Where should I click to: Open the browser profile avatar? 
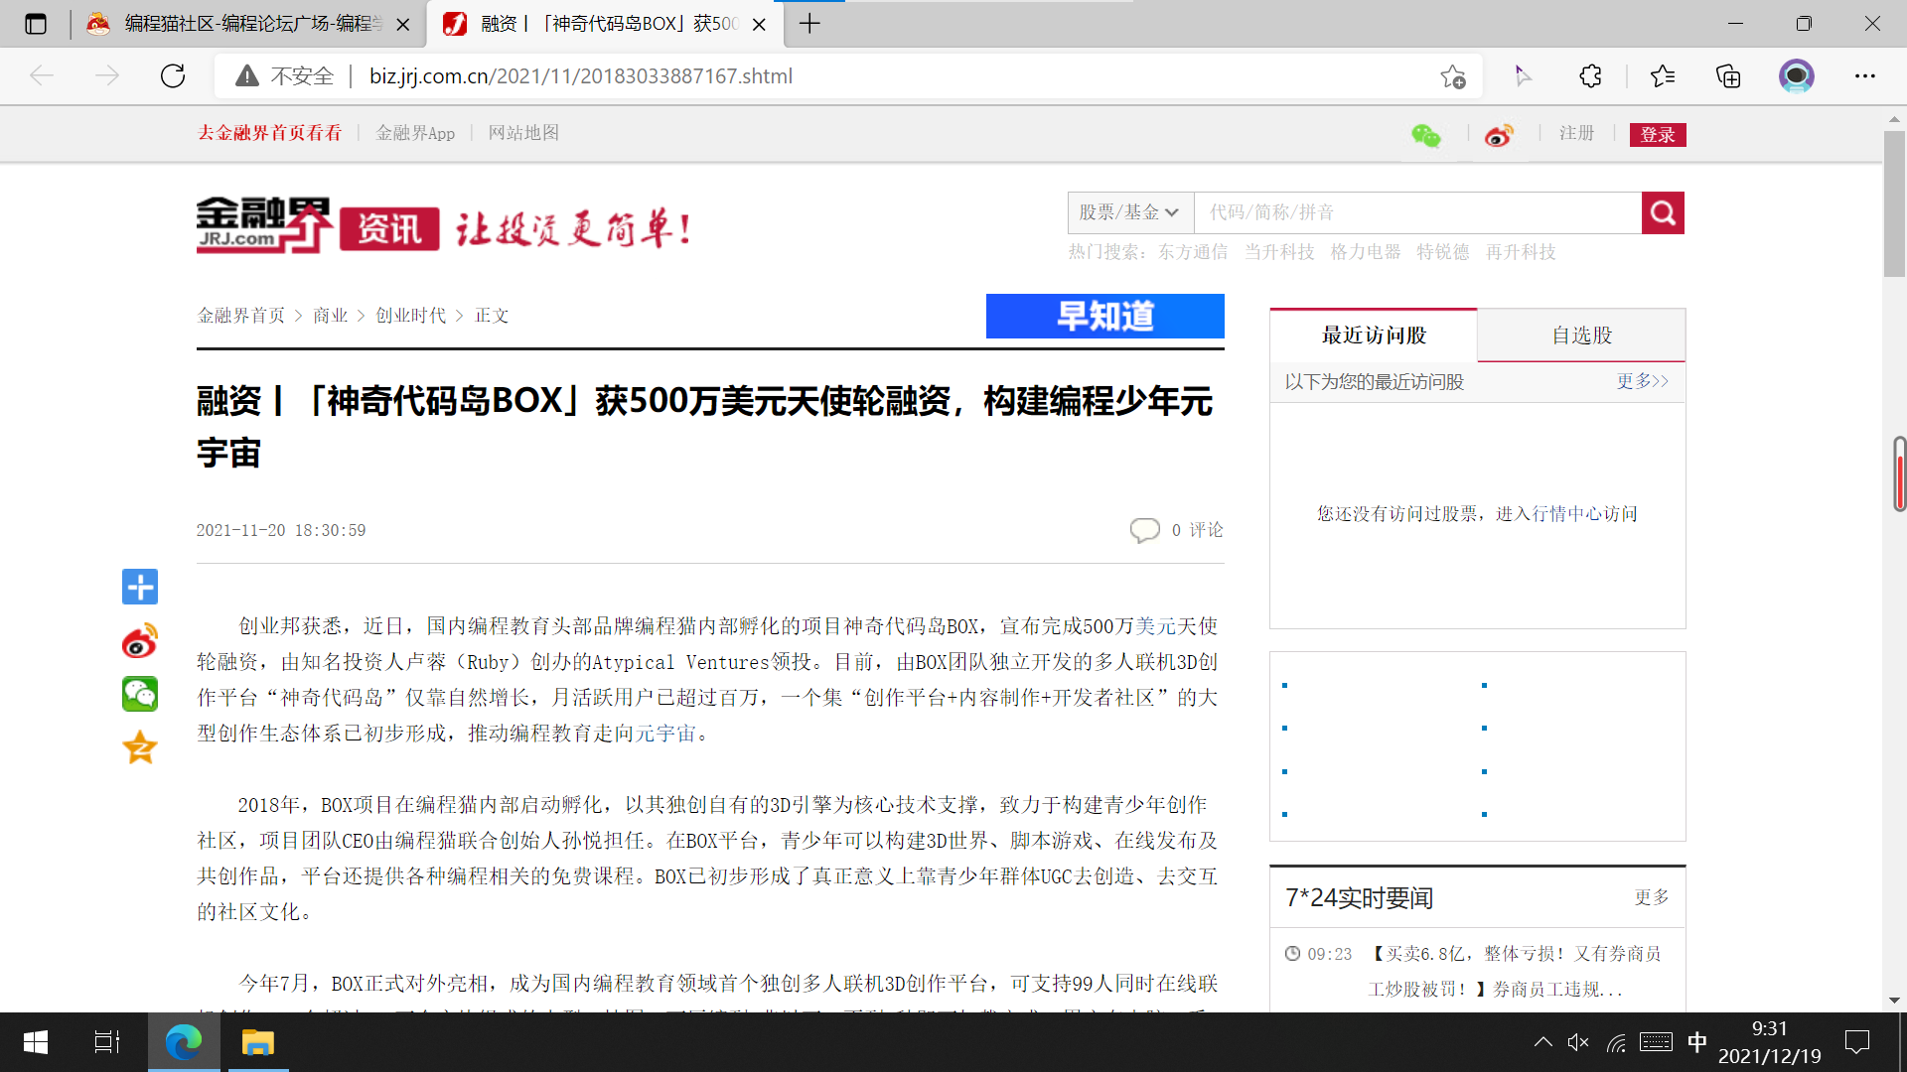(1796, 76)
